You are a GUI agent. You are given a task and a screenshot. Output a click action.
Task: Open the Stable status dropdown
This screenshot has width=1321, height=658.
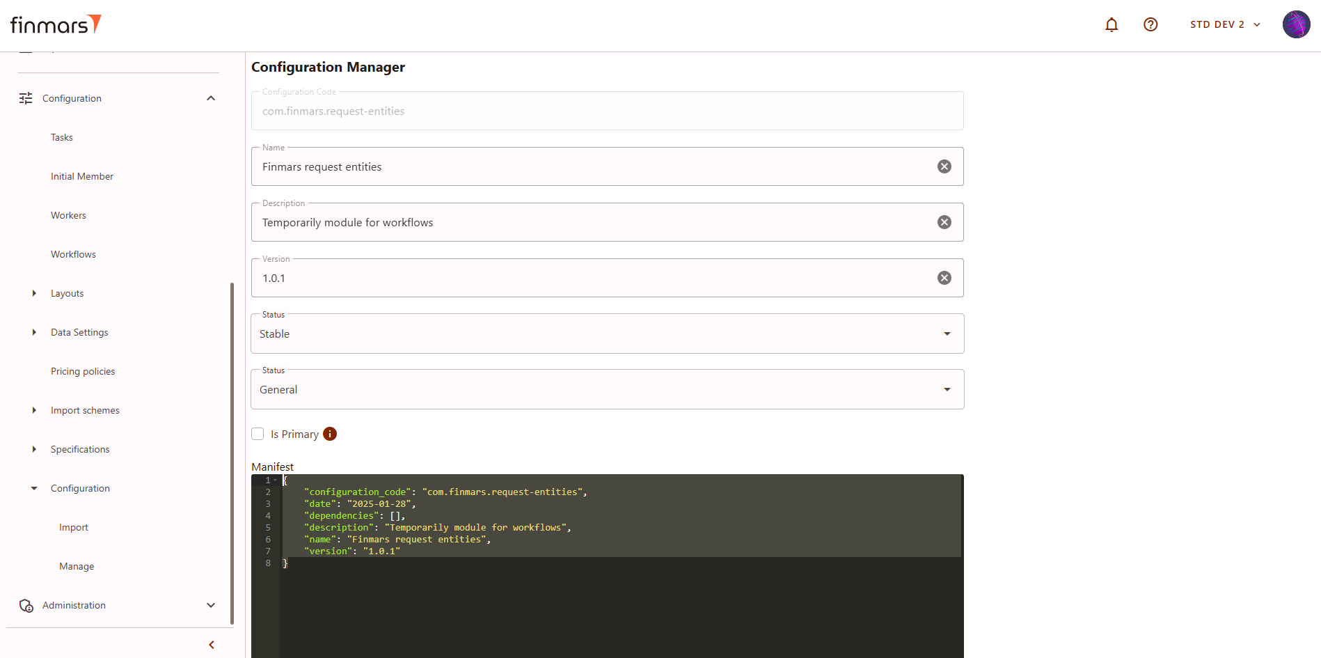pos(608,334)
